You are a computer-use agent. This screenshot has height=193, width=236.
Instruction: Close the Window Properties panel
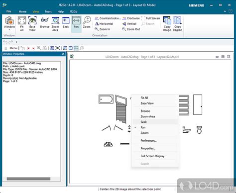click(63, 54)
